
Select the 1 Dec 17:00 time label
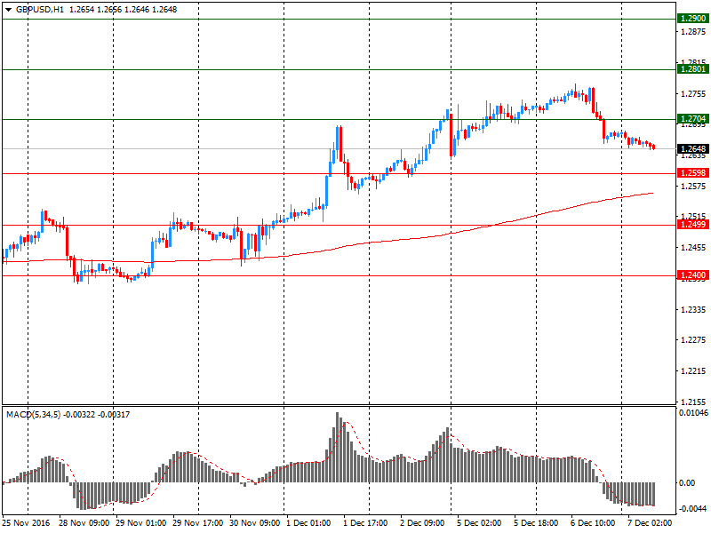click(365, 523)
